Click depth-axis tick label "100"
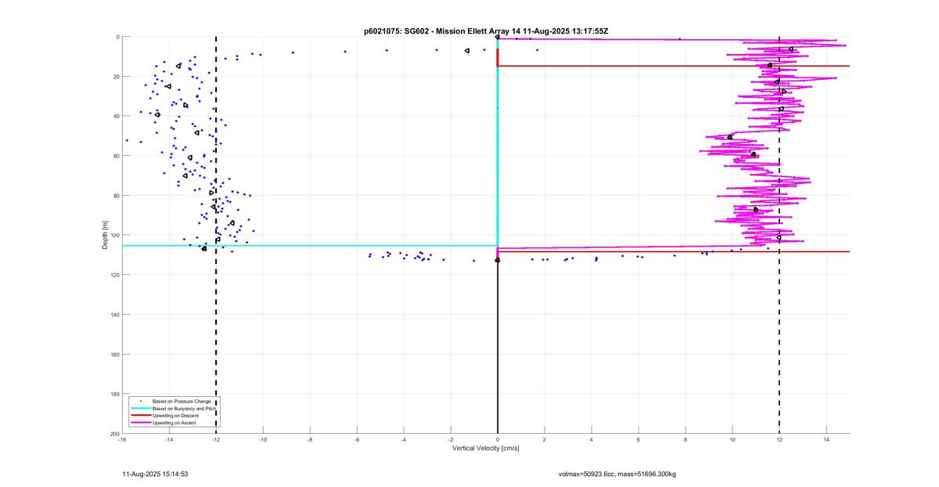 pos(114,235)
